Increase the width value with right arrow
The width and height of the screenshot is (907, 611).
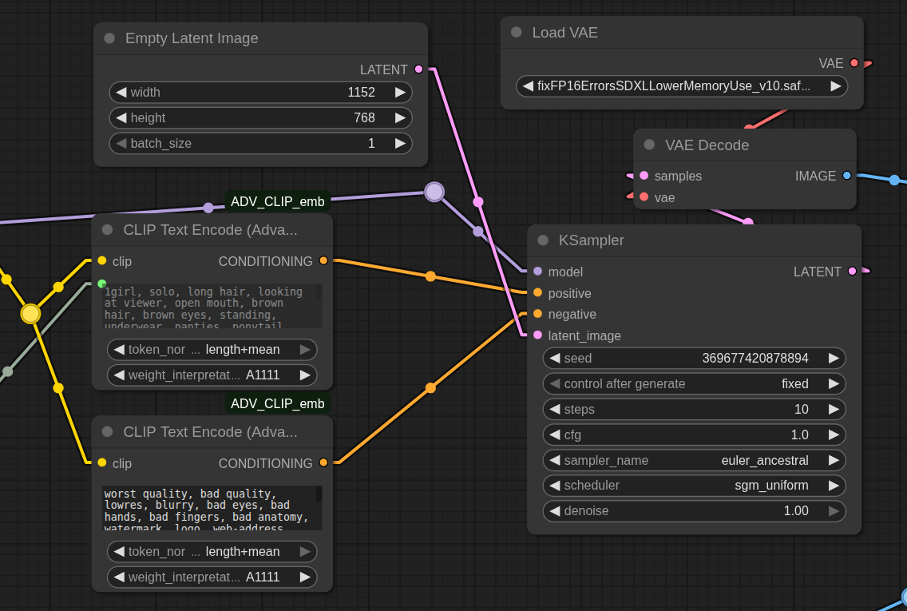400,92
